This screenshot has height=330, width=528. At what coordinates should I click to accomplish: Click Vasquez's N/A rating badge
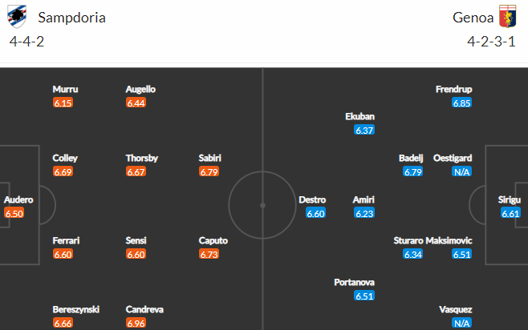click(x=461, y=324)
